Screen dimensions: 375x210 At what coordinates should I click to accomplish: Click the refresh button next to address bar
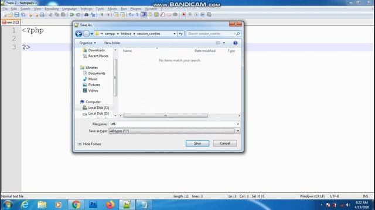click(181, 34)
